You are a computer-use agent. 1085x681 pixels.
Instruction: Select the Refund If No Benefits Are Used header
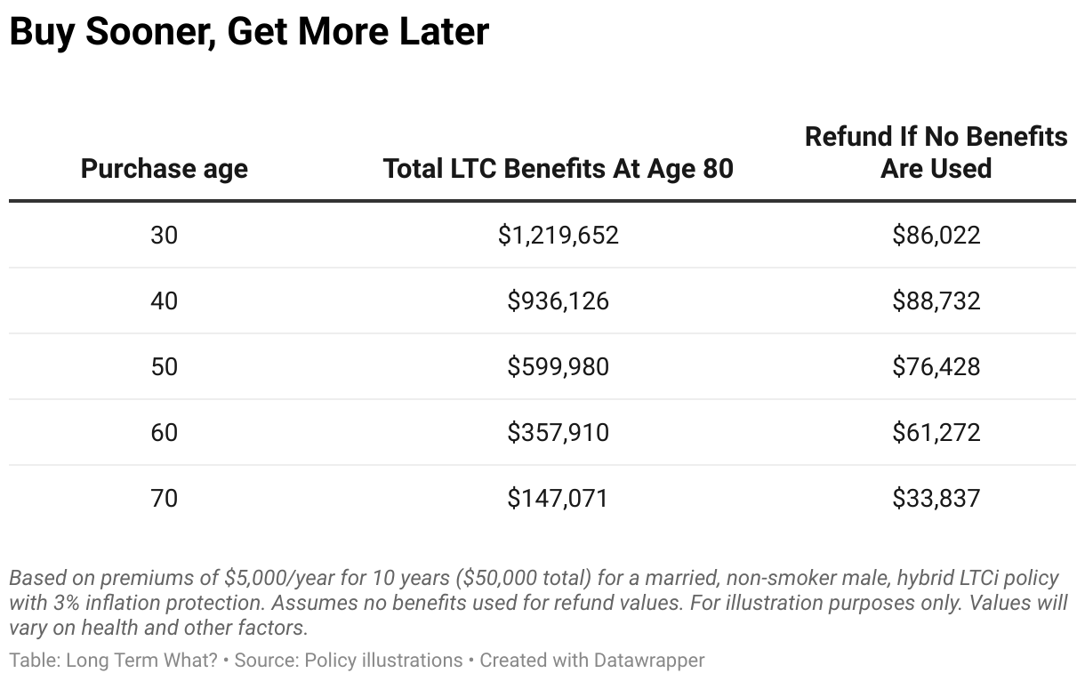[936, 152]
